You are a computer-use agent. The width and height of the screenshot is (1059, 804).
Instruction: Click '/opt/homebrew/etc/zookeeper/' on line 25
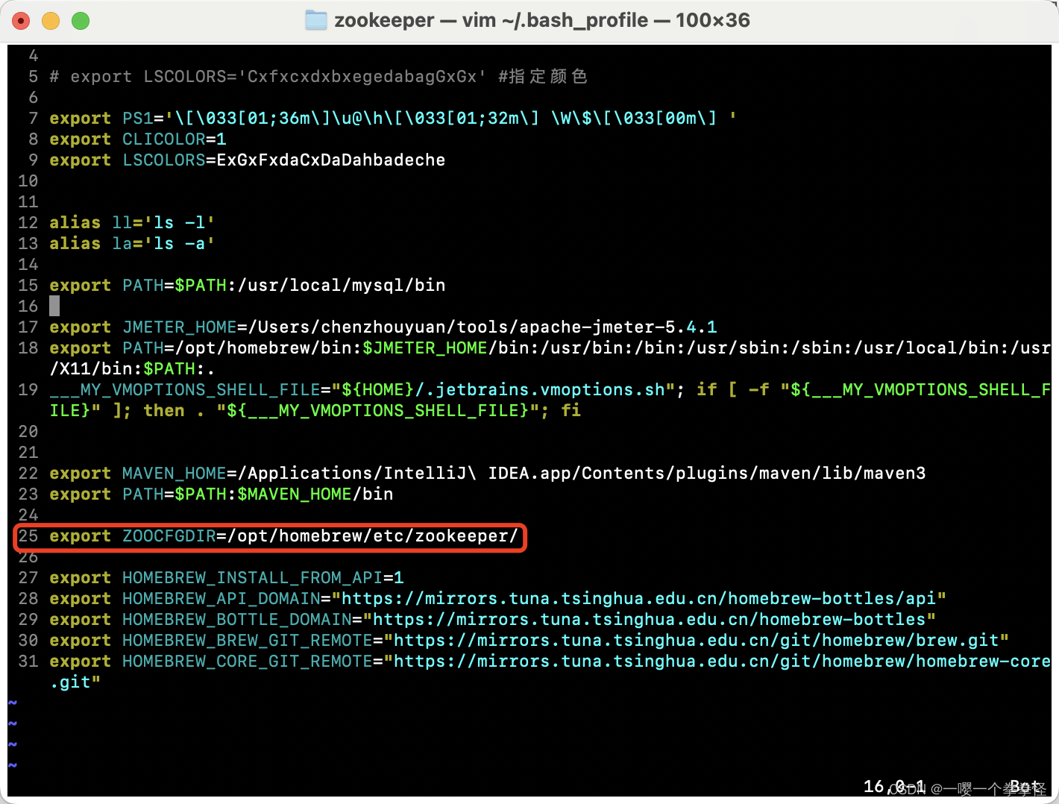coord(373,536)
